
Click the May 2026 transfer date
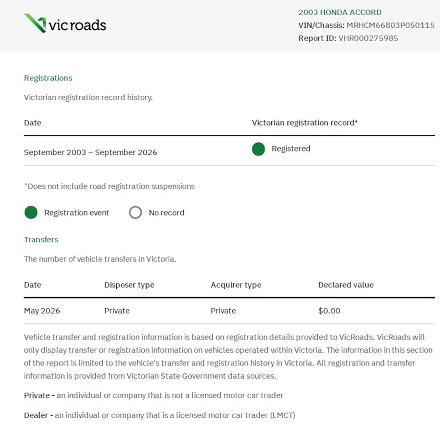click(42, 311)
